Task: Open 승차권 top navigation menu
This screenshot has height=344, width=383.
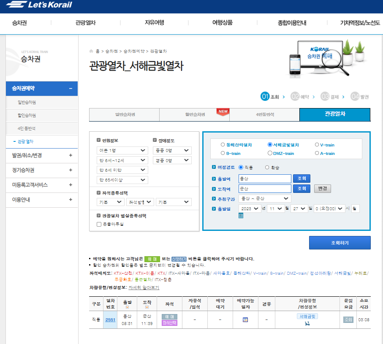Action: click(19, 23)
